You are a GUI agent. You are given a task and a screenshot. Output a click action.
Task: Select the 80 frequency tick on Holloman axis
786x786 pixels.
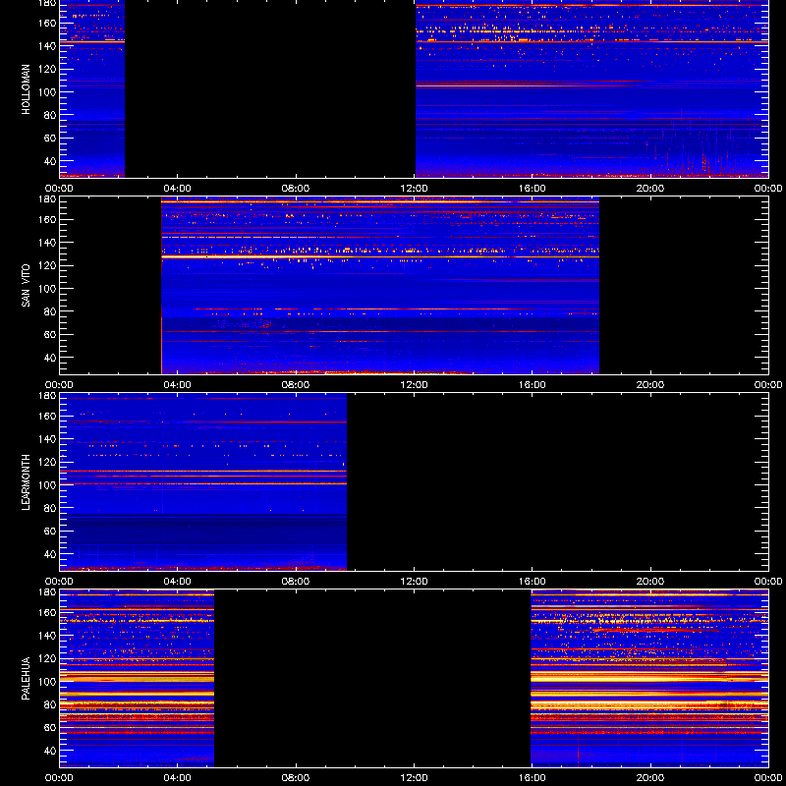point(51,115)
